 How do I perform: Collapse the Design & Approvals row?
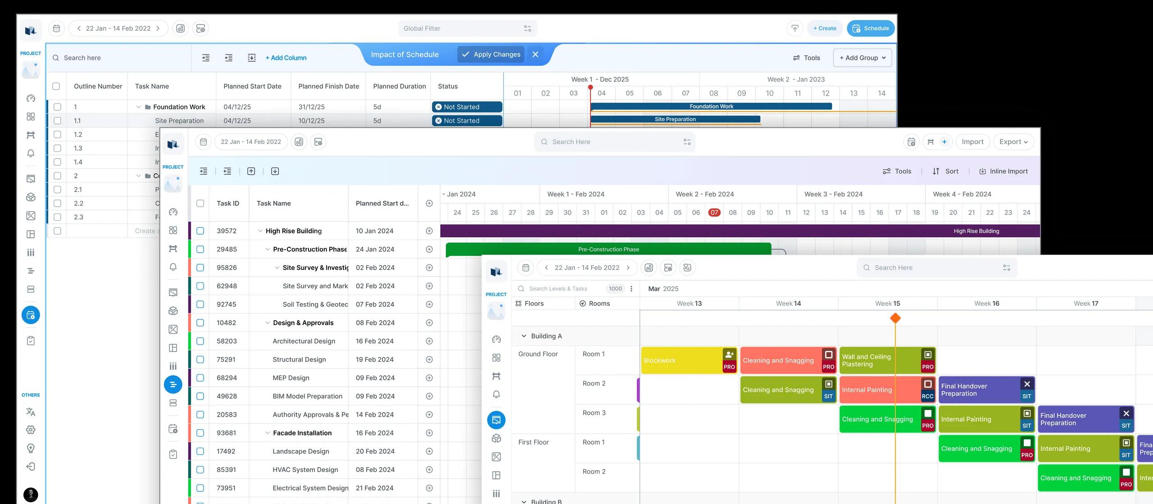click(268, 323)
